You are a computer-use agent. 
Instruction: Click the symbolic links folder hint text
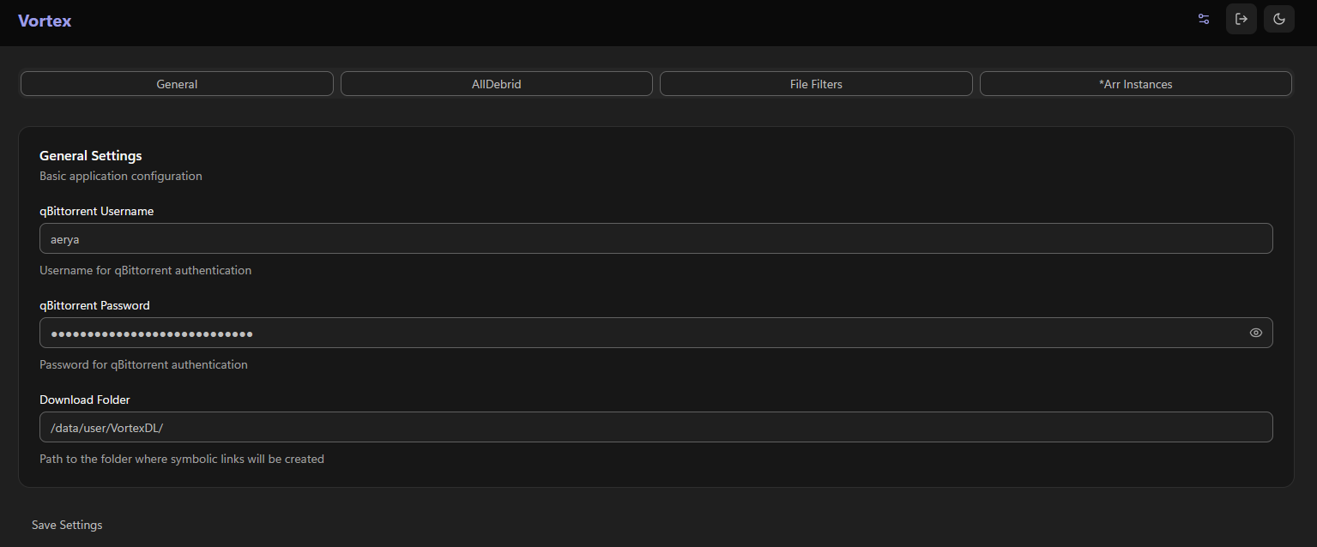[x=182, y=459]
